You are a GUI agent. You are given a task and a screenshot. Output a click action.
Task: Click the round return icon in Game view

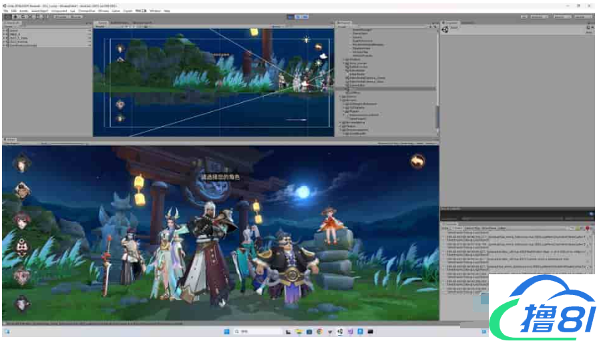(x=417, y=160)
